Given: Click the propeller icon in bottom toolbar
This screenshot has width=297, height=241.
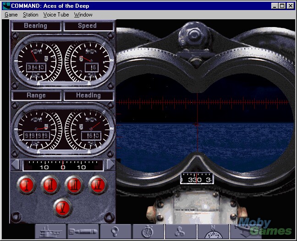Looking at the screenshot, I should [x=180, y=231].
